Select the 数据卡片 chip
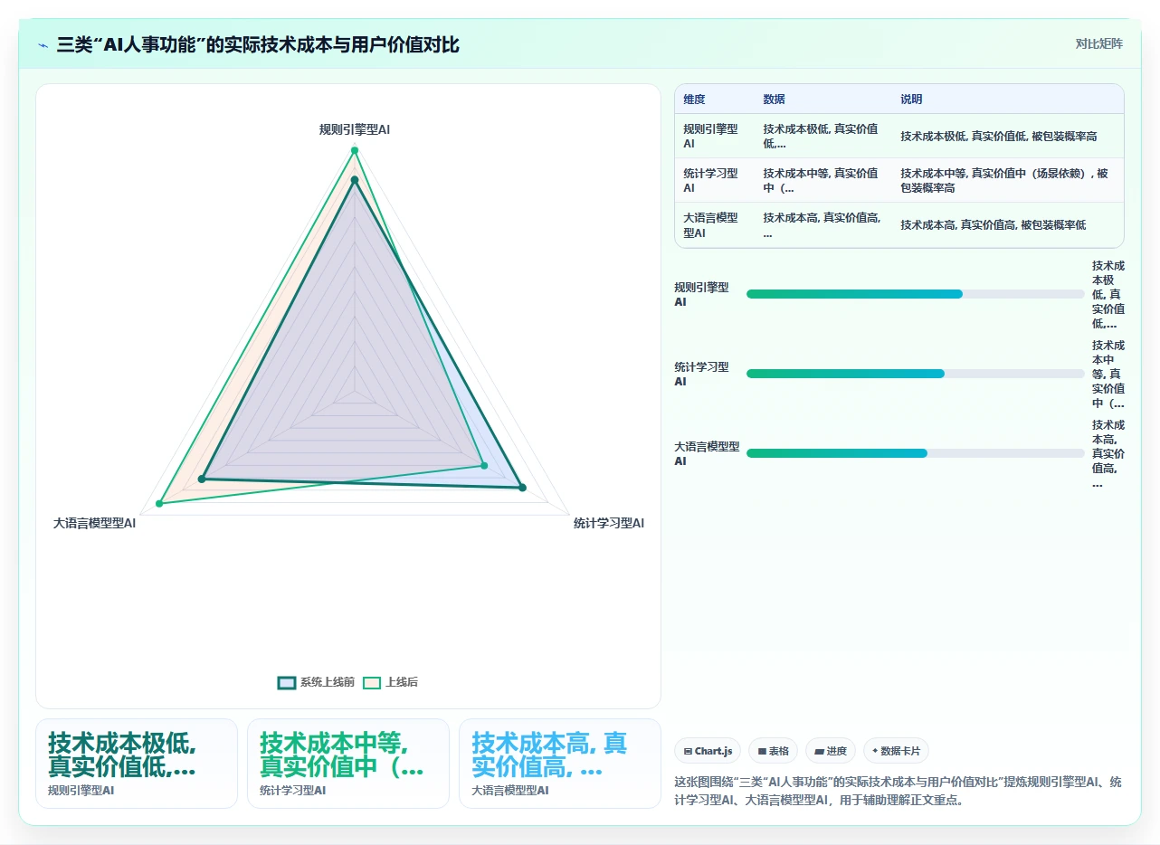The image size is (1160, 845). pyautogui.click(x=896, y=751)
